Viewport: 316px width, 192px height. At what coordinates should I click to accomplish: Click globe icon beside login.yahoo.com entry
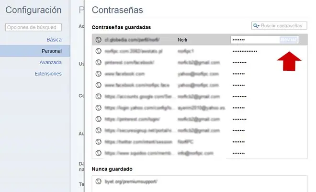(99, 108)
